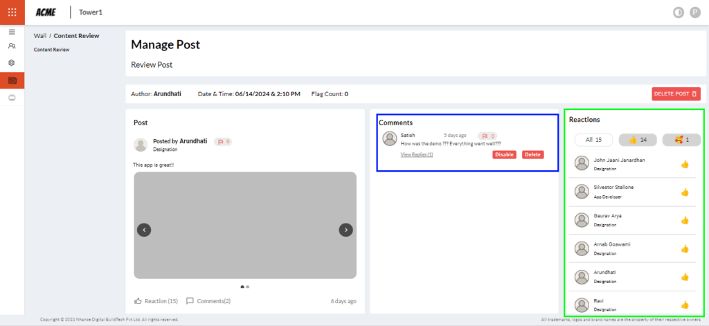Delete Satish's comment

(x=532, y=154)
